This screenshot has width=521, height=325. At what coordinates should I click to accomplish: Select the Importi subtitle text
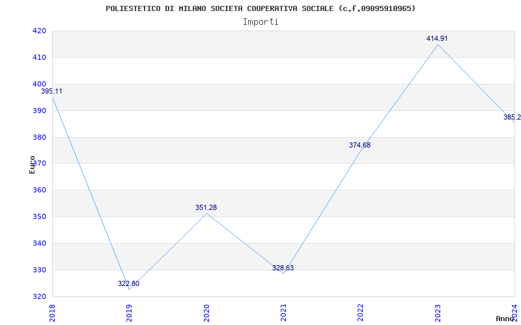click(260, 22)
